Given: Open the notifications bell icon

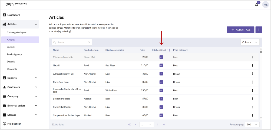Looking at the screenshot, I should point(256,5).
